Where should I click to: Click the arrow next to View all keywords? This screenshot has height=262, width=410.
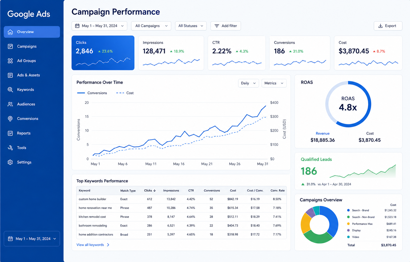(108, 245)
